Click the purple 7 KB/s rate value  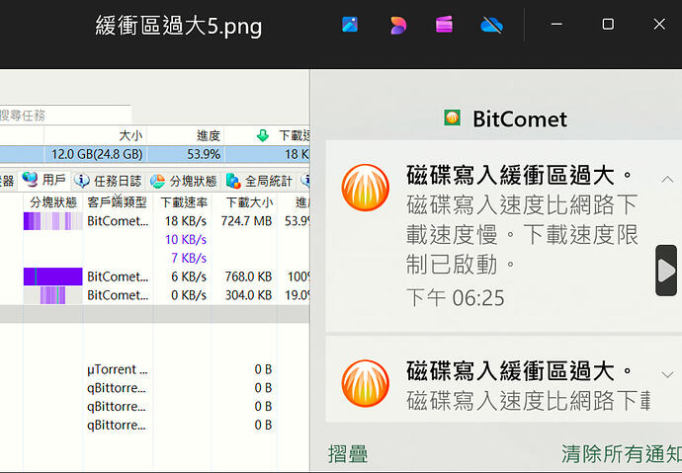(x=189, y=258)
